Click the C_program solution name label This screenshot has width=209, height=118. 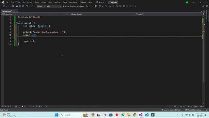click(113, 2)
